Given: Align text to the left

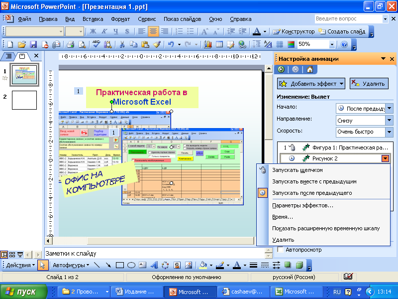Looking at the screenshot, I should pyautogui.click(x=142, y=31).
